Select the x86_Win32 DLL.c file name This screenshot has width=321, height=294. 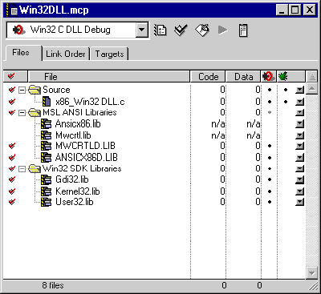tap(90, 102)
